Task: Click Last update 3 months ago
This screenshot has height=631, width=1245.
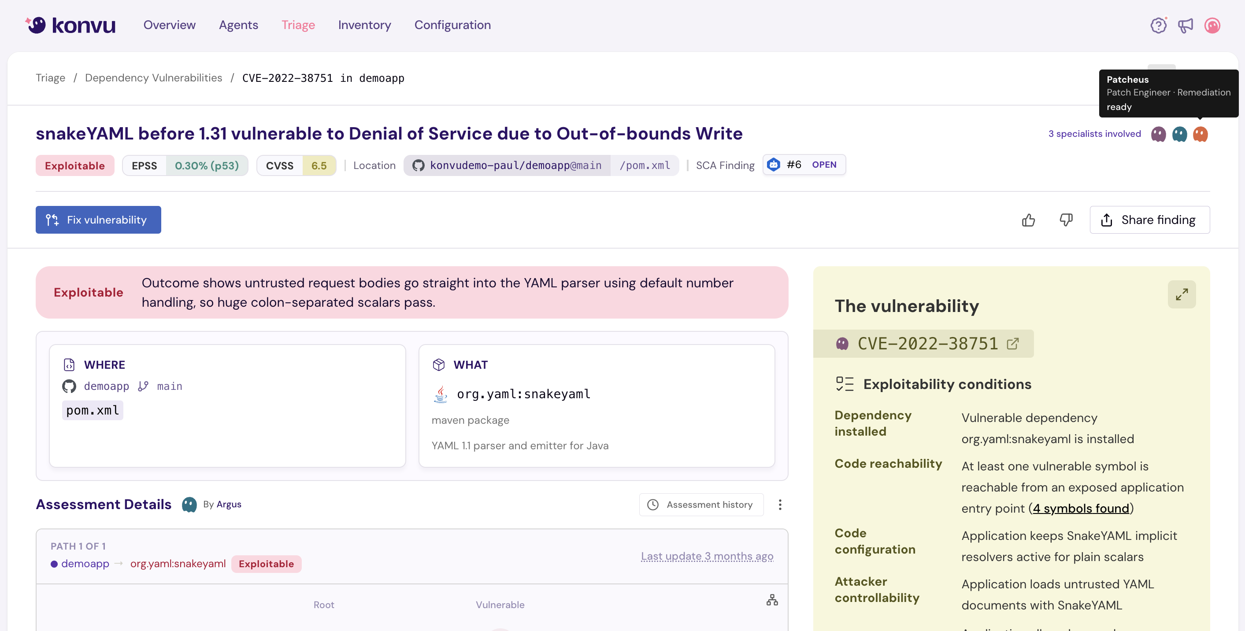Action: (x=707, y=556)
